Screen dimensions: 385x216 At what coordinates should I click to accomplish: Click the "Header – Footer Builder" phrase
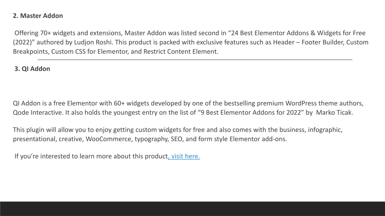click(309, 42)
